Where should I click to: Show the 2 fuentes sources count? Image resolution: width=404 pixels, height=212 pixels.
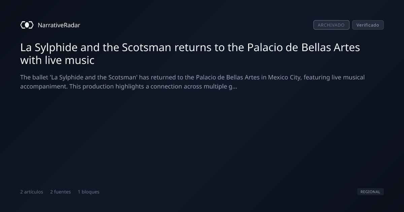61,192
